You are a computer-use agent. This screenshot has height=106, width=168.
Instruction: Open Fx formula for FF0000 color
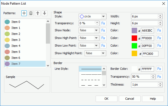[159, 38]
